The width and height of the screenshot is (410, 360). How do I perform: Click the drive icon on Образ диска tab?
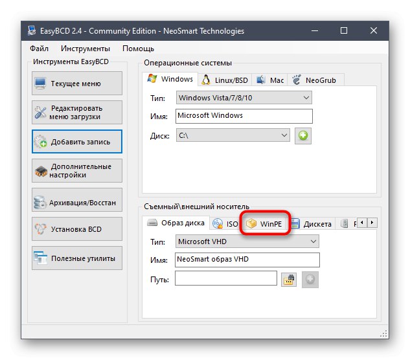(x=152, y=223)
